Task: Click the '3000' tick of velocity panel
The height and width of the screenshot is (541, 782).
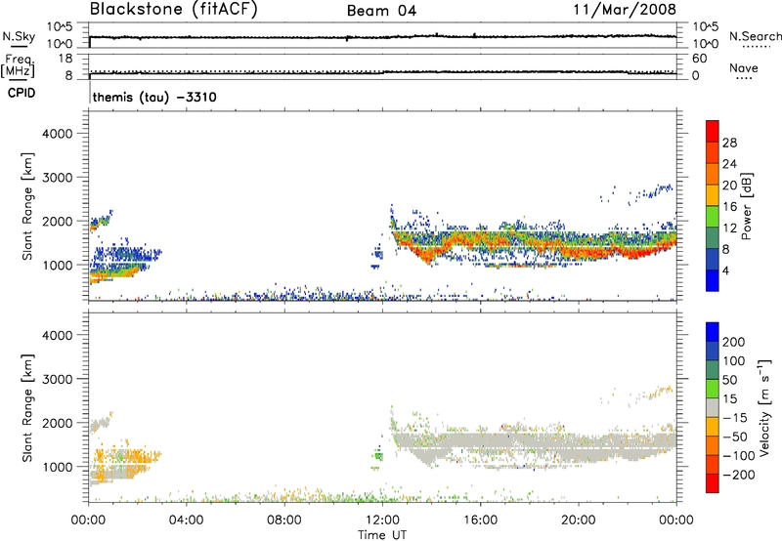Action: 58,379
